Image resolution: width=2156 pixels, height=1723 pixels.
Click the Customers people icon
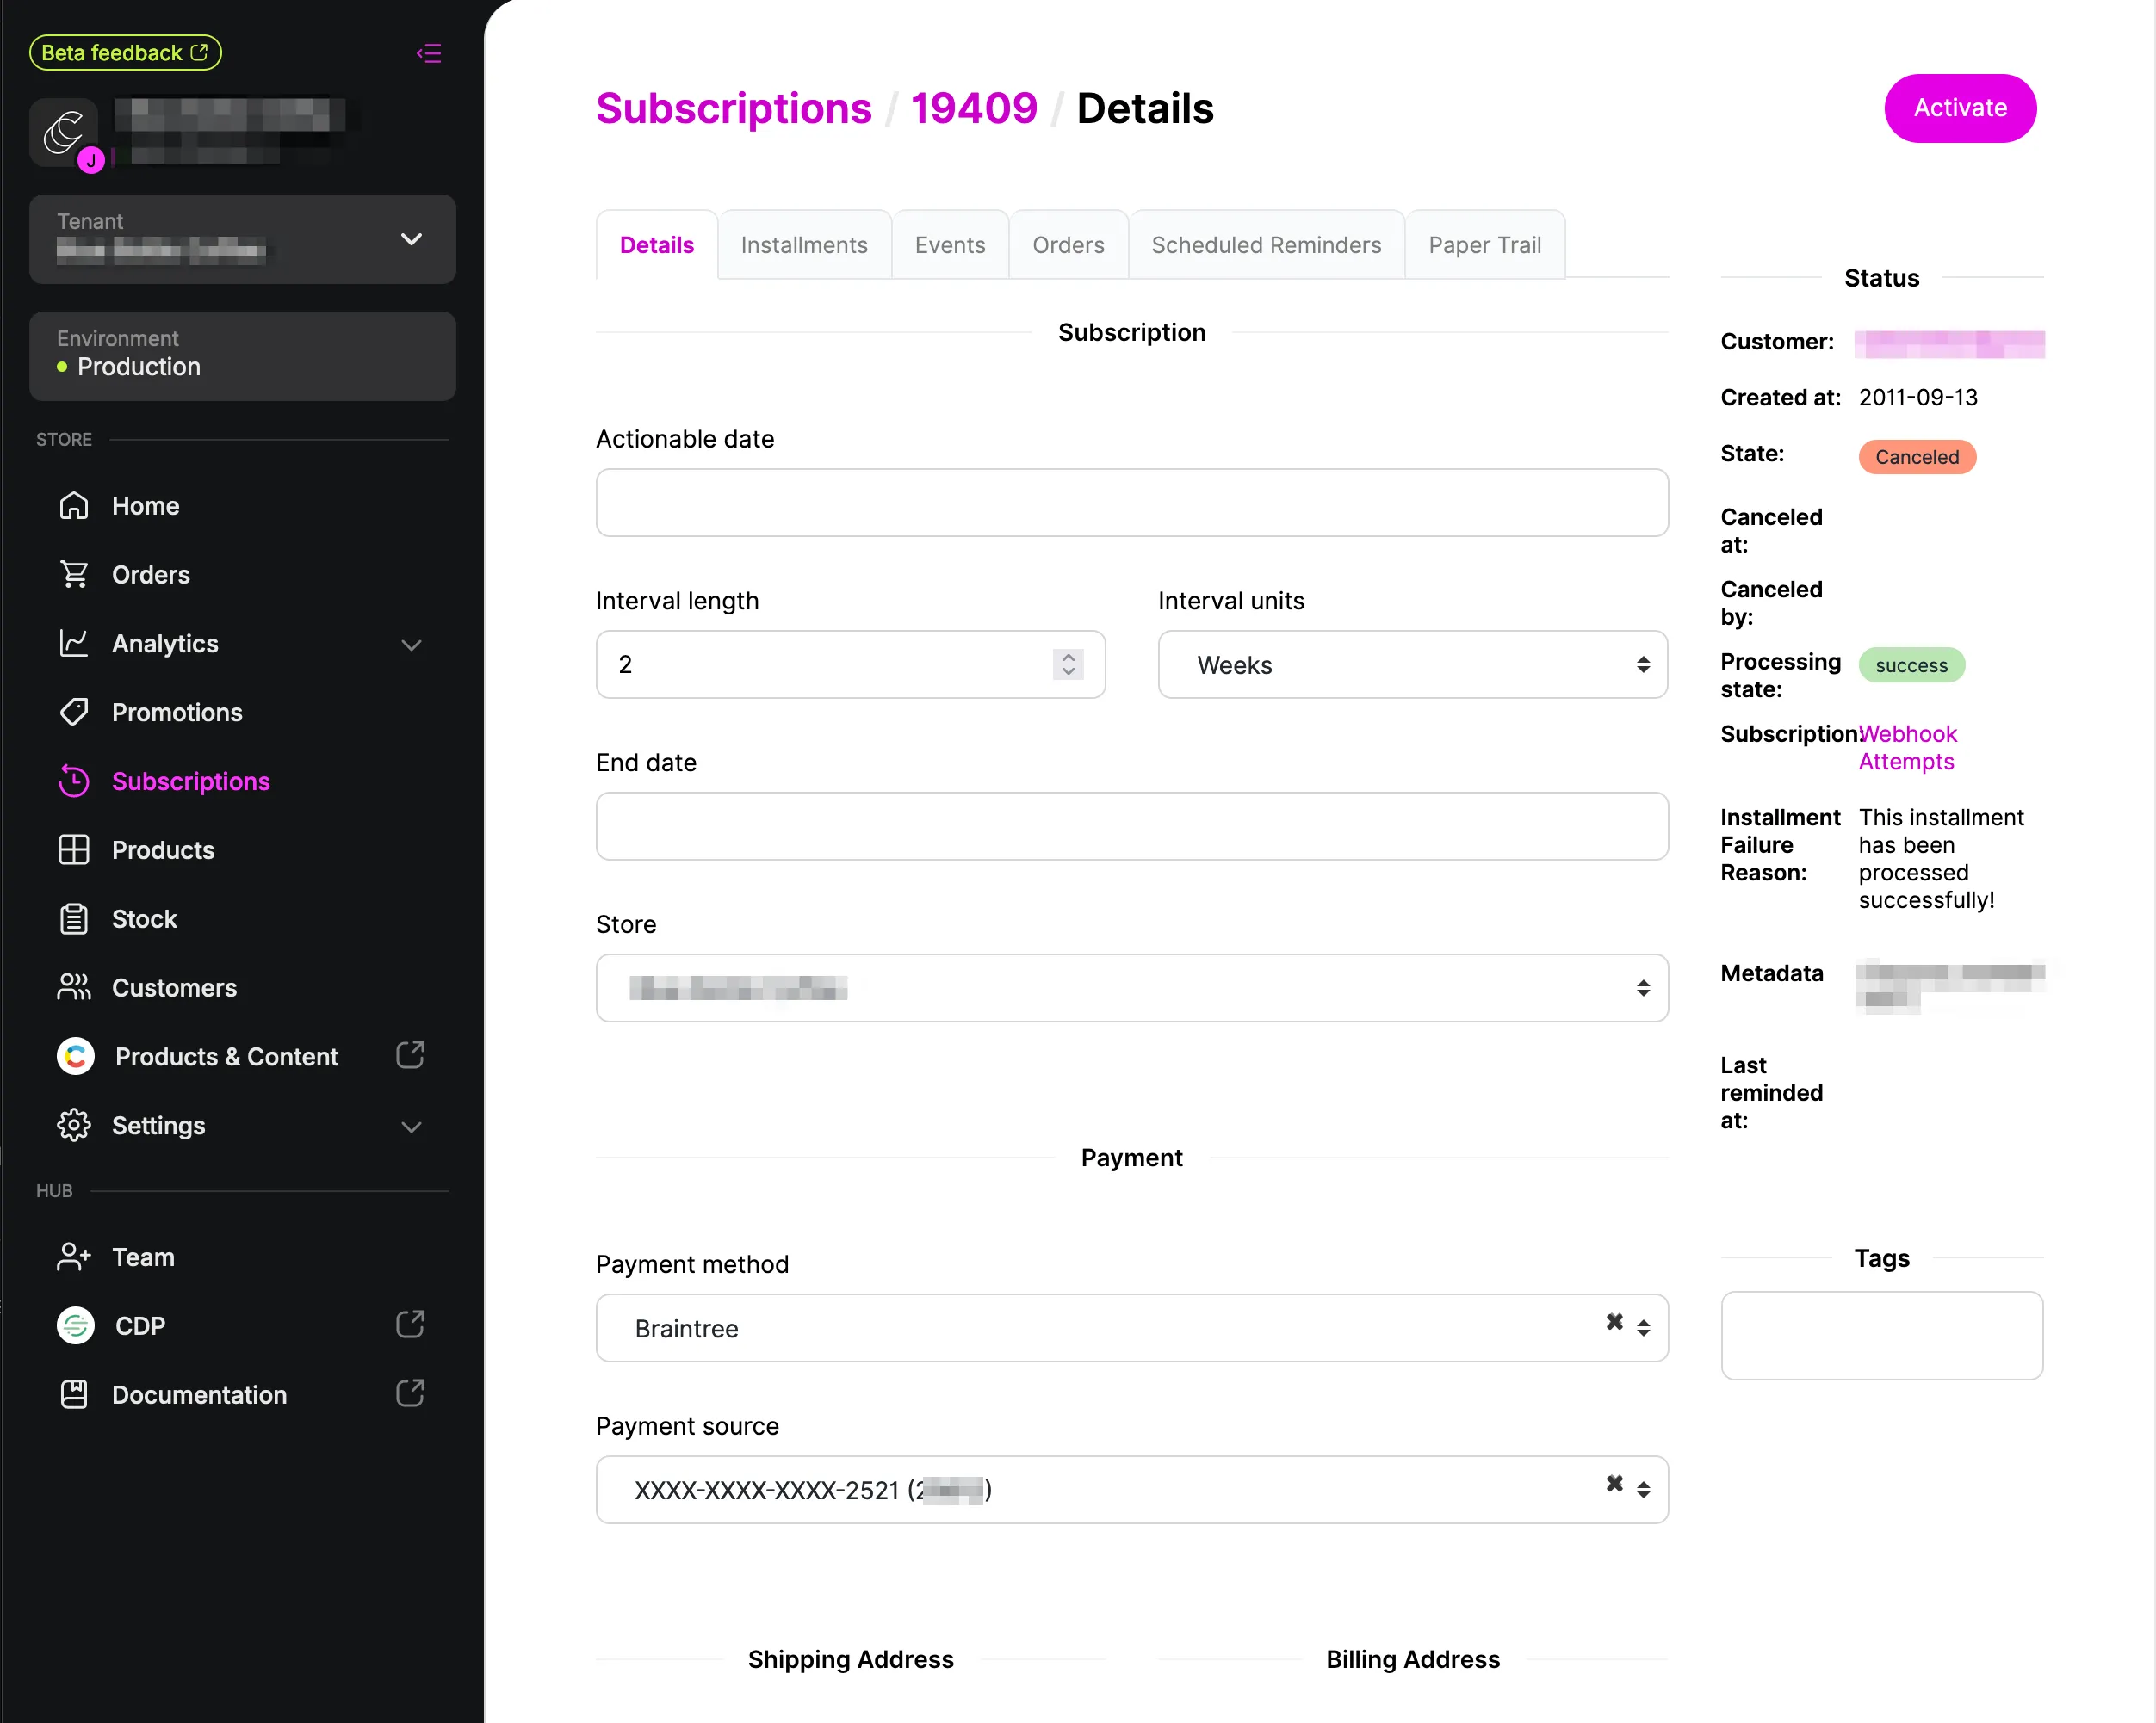[74, 988]
